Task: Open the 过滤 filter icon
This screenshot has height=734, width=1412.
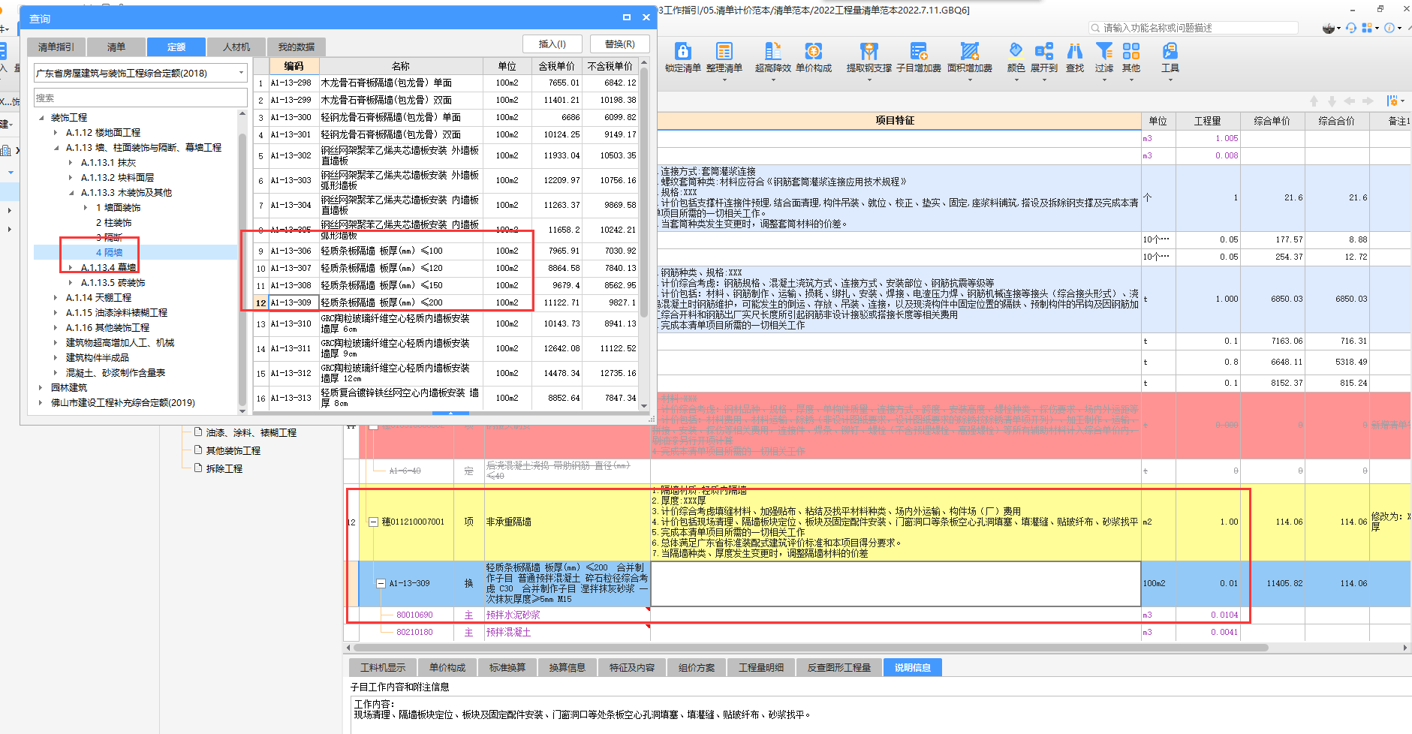Action: click(x=1103, y=50)
